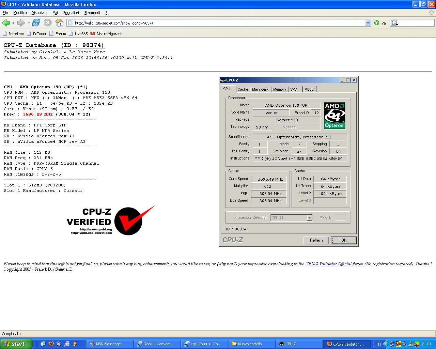Click the MSN Messenger tray icon
Screen dimensions: 436x349
[x=410, y=344]
